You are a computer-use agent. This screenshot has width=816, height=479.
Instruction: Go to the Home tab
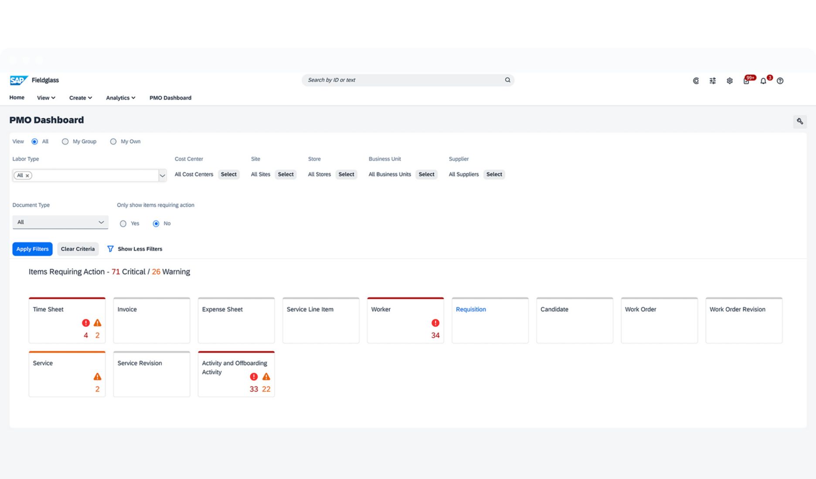click(x=17, y=98)
